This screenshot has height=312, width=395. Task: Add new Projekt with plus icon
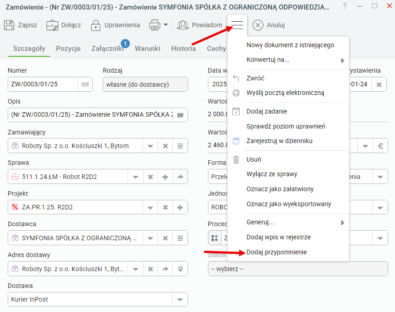pyautogui.click(x=180, y=208)
